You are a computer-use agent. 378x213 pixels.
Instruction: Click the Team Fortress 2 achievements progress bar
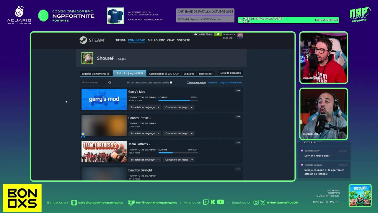pyautogui.click(x=178, y=153)
